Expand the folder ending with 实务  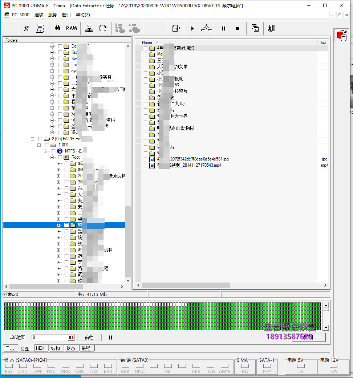52,77
